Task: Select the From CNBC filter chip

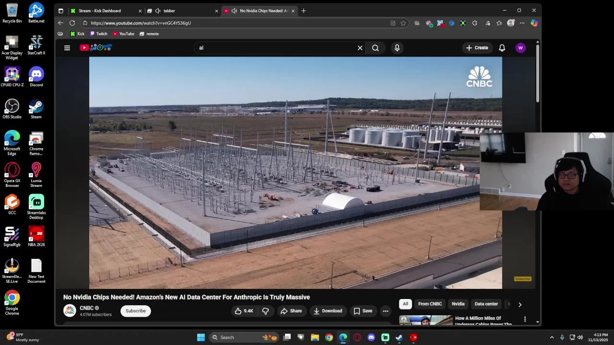Action: pyautogui.click(x=430, y=304)
